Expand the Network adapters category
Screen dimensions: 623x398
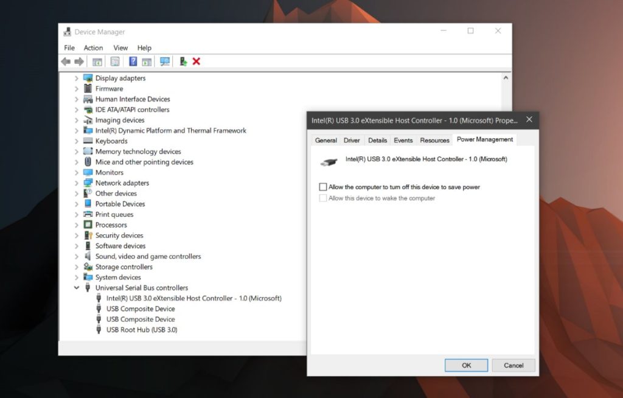75,183
